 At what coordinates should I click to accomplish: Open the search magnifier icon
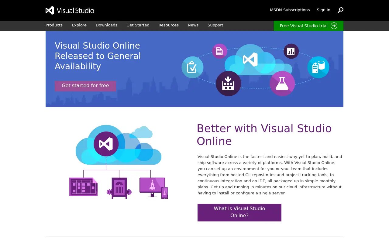pyautogui.click(x=340, y=10)
